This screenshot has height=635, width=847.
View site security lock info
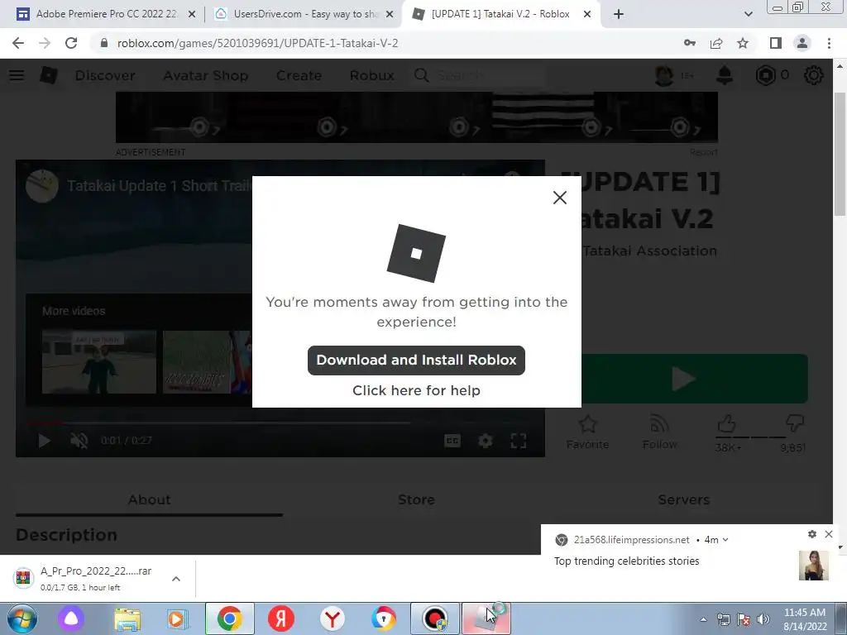104,43
